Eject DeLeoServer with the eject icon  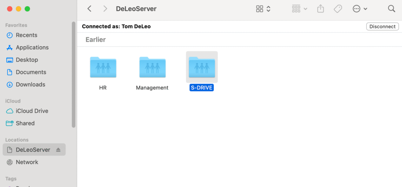tap(58, 150)
